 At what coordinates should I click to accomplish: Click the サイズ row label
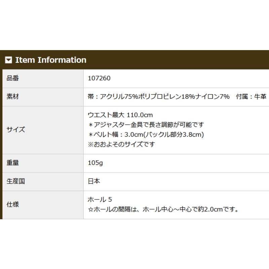(15, 130)
